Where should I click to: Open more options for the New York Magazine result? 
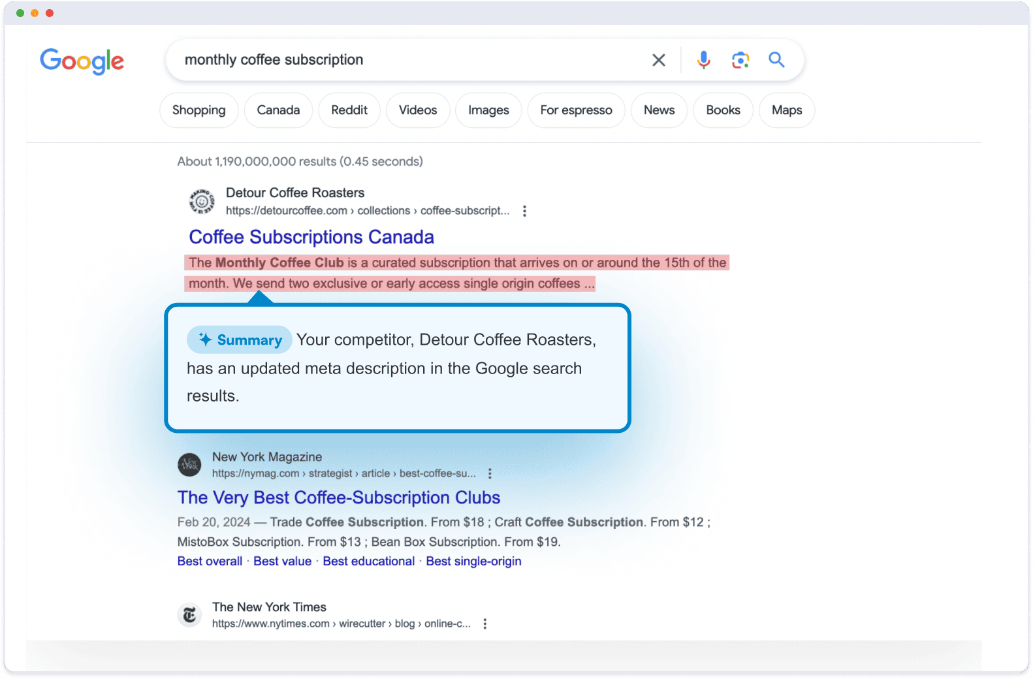click(x=490, y=473)
